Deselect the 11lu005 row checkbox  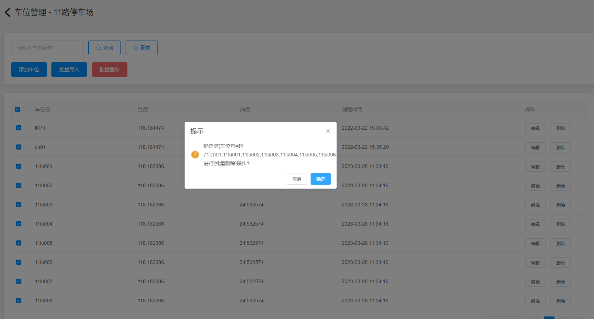point(19,243)
